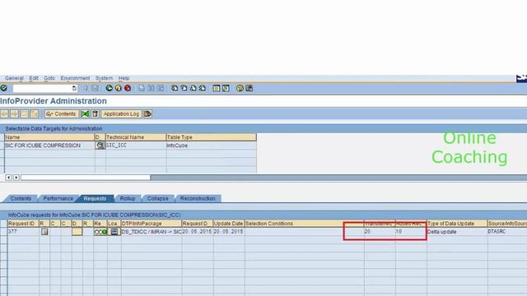Go to First Page icon
This screenshot has width=527, height=296.
point(175,88)
